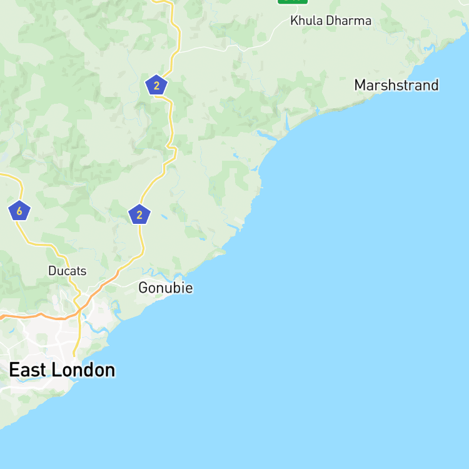
Task: Click the junction where yellow road meets orange highway
Action: [79, 311]
